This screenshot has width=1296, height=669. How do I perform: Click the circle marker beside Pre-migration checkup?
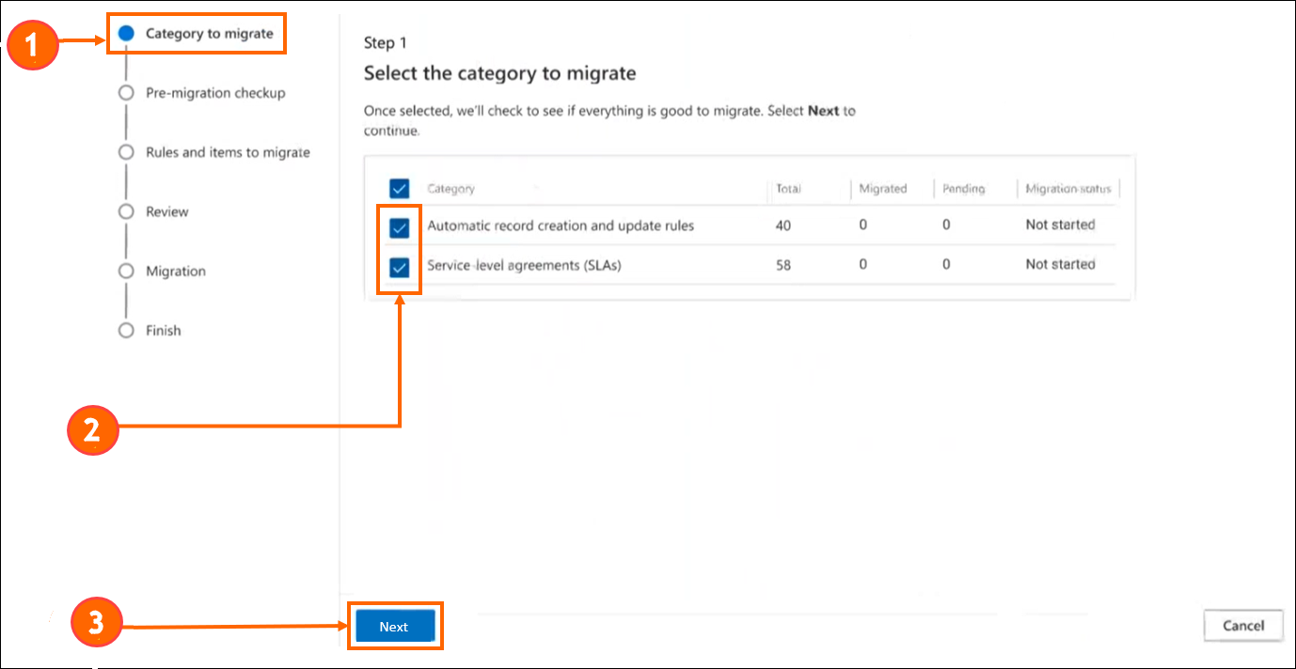pyautogui.click(x=126, y=93)
